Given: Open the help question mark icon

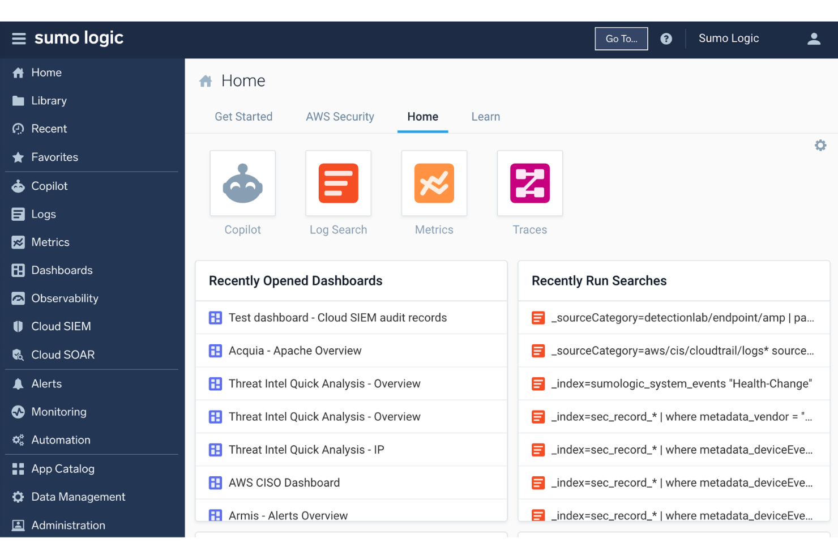Looking at the screenshot, I should pos(666,39).
